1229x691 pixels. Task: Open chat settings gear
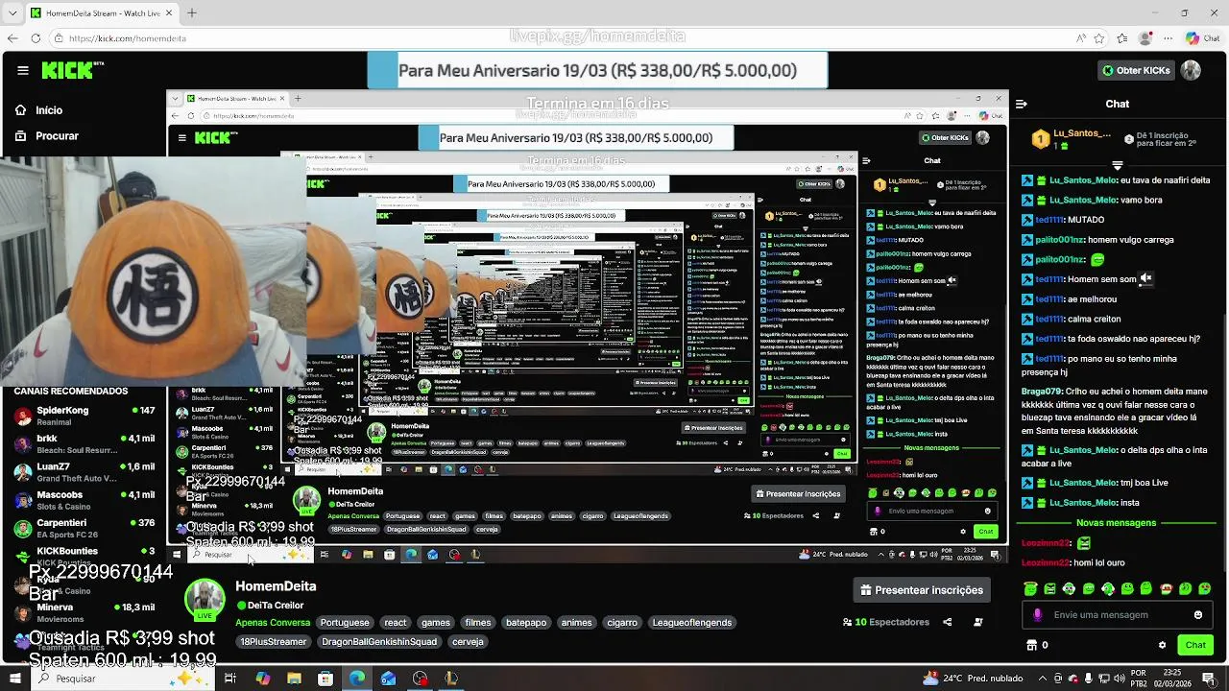[1162, 645]
